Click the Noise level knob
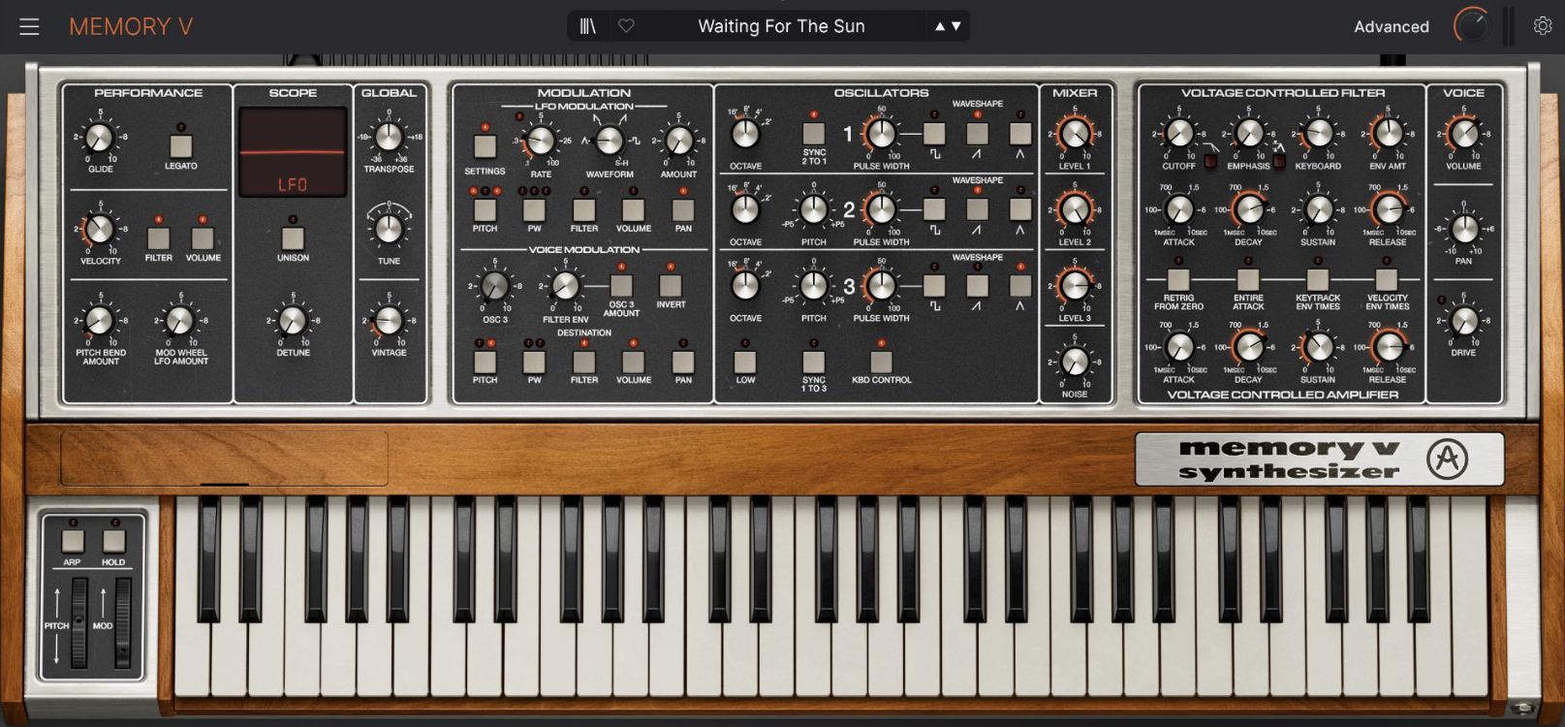 (1074, 362)
